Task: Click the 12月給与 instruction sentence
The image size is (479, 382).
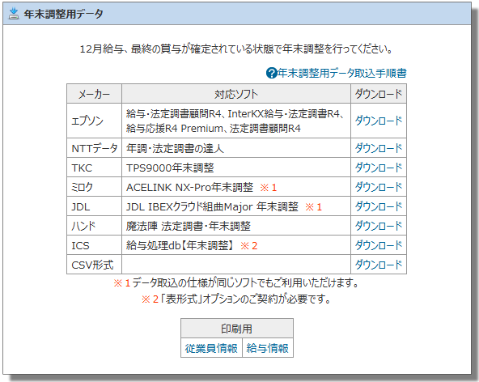Action: click(x=236, y=49)
